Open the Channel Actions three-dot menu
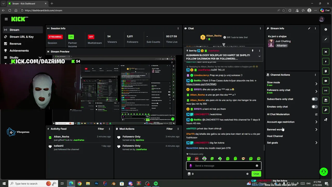Screen dimensions: 332x187 coord(315,75)
